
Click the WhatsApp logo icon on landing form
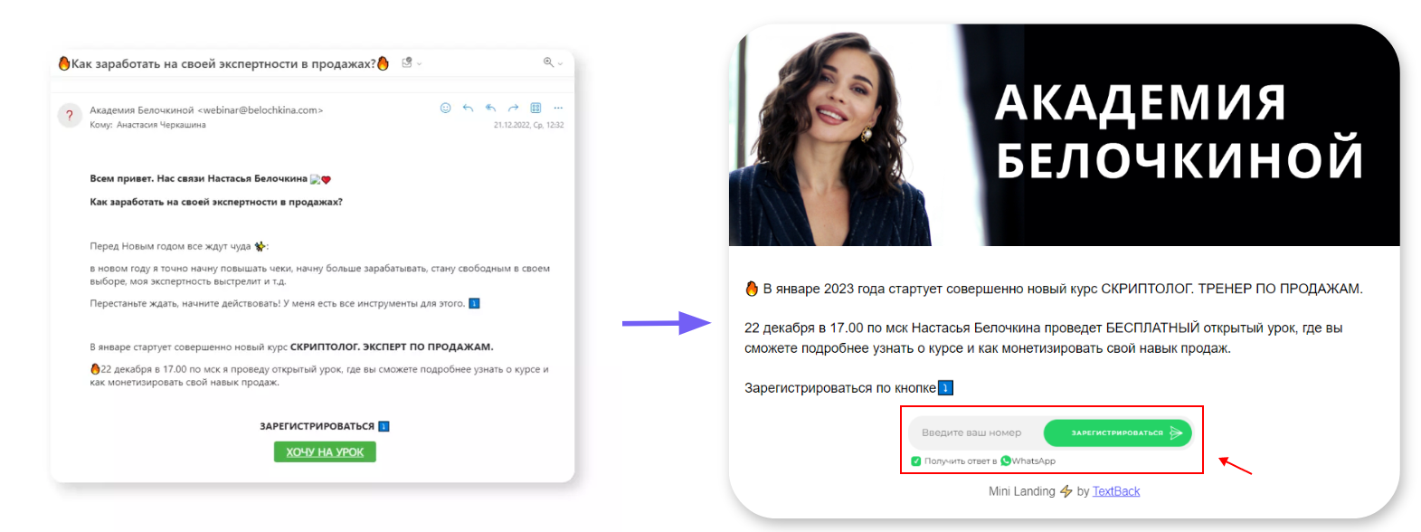click(x=1006, y=461)
